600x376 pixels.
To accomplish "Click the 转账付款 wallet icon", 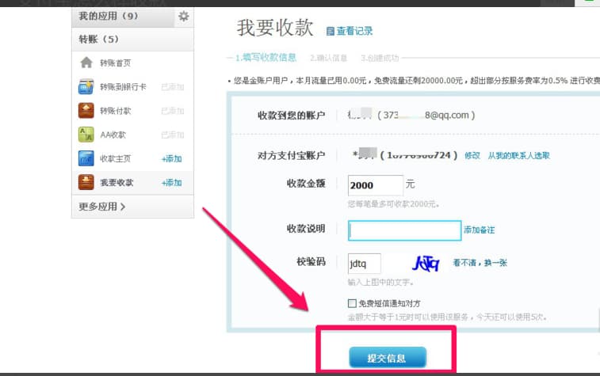I will coord(86,111).
